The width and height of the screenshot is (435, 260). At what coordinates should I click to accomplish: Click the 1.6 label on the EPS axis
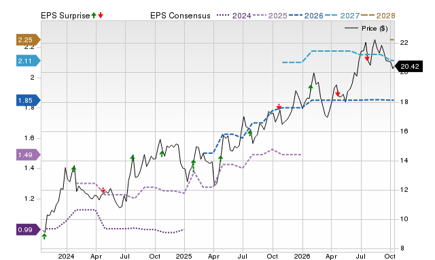point(29,138)
